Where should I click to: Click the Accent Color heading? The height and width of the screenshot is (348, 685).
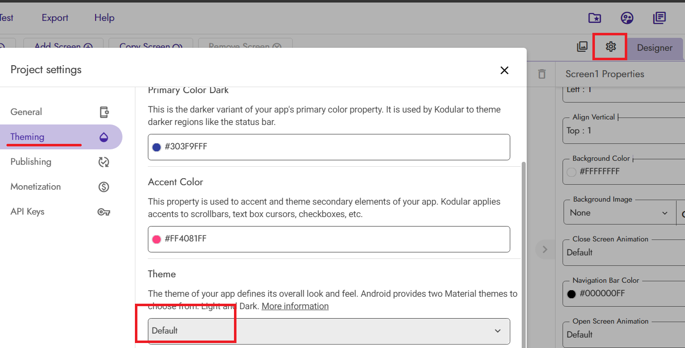click(176, 182)
